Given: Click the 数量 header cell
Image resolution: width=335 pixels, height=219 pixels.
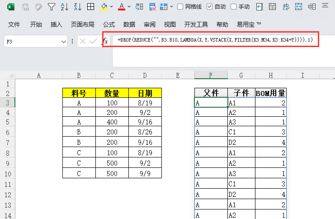Looking at the screenshot, I should 112,93.
